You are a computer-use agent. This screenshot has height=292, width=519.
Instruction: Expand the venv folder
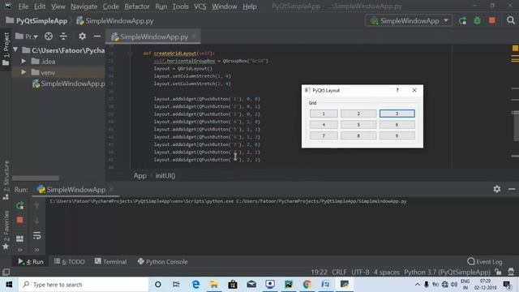[x=24, y=72]
